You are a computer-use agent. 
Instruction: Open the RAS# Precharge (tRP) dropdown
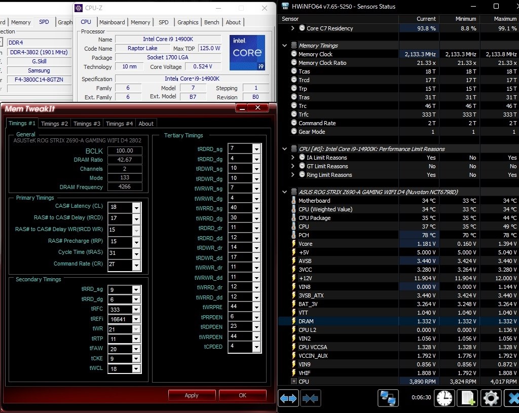coord(136,242)
